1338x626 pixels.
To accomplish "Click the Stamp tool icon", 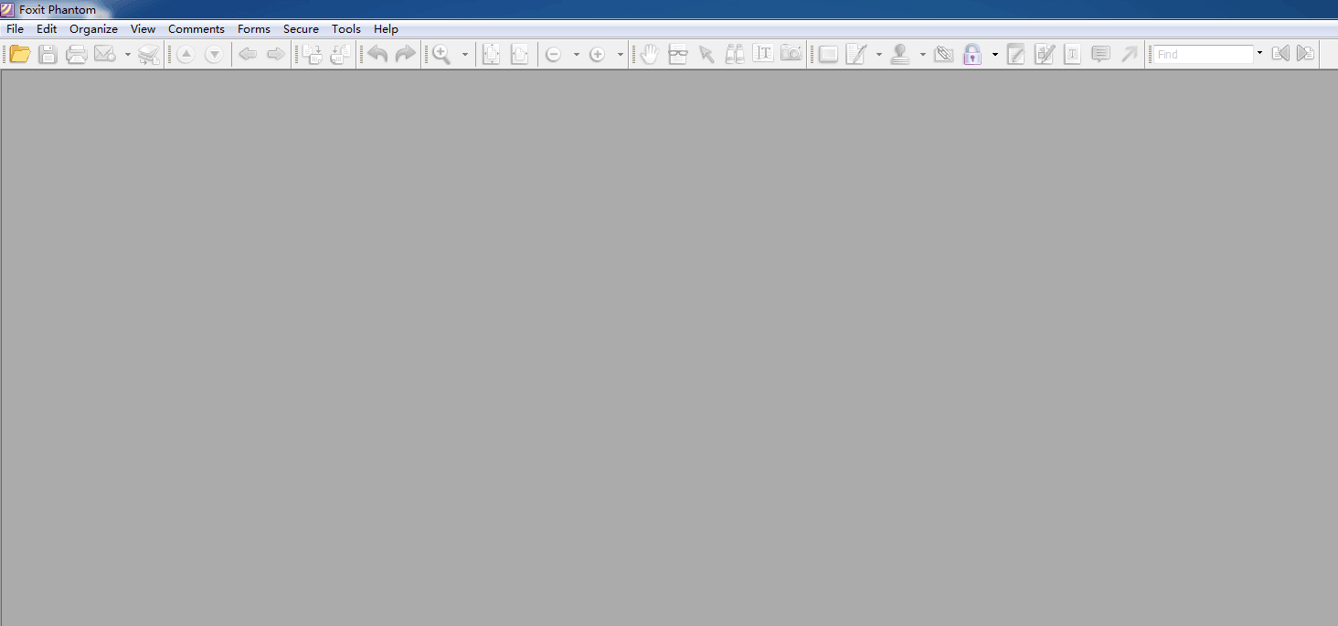I will [900, 54].
